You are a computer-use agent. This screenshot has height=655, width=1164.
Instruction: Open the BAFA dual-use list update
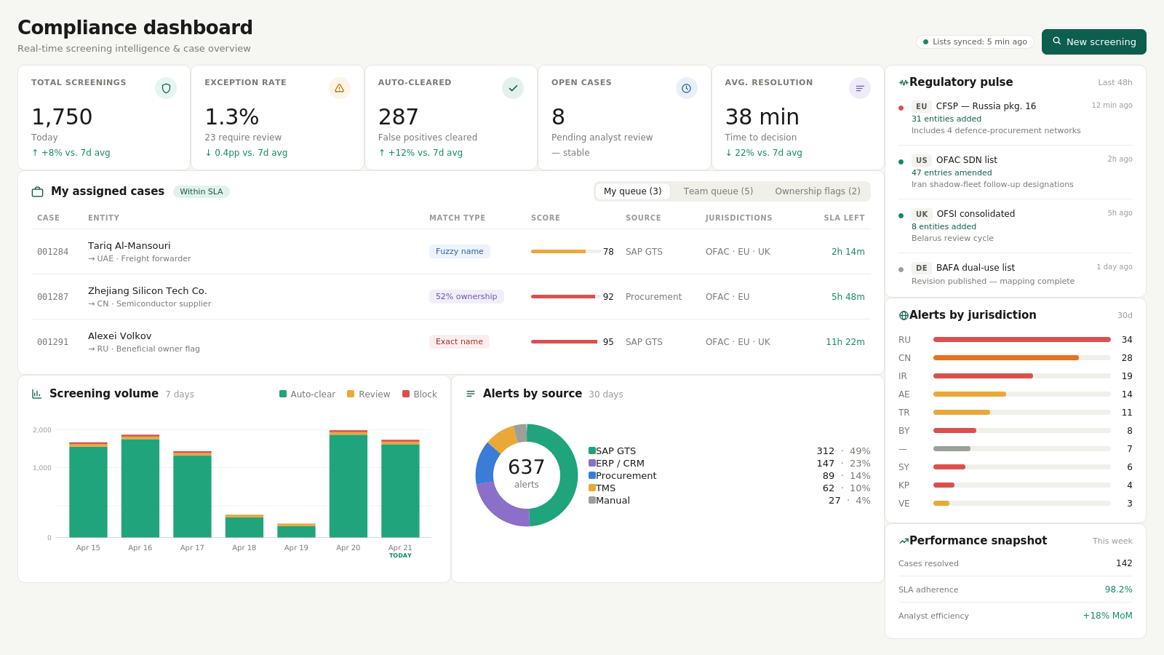(x=1016, y=274)
